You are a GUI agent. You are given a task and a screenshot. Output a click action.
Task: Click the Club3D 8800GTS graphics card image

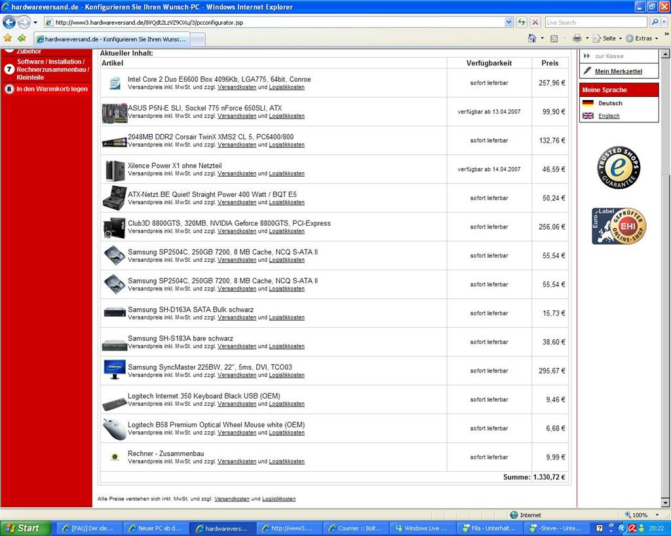pos(114,227)
